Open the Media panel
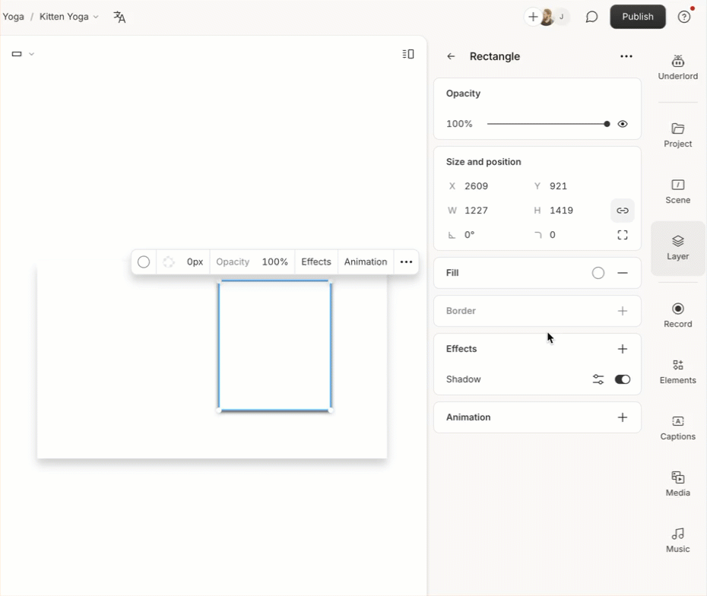 [677, 484]
